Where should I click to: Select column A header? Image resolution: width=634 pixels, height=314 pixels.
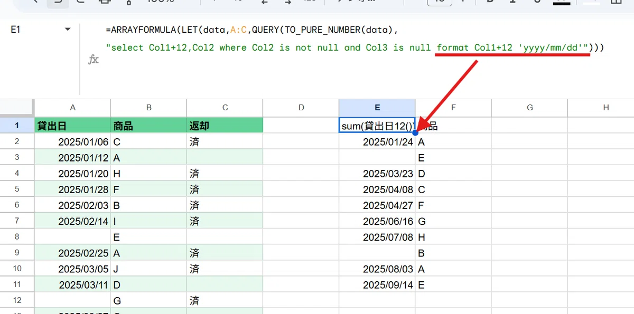pos(72,108)
